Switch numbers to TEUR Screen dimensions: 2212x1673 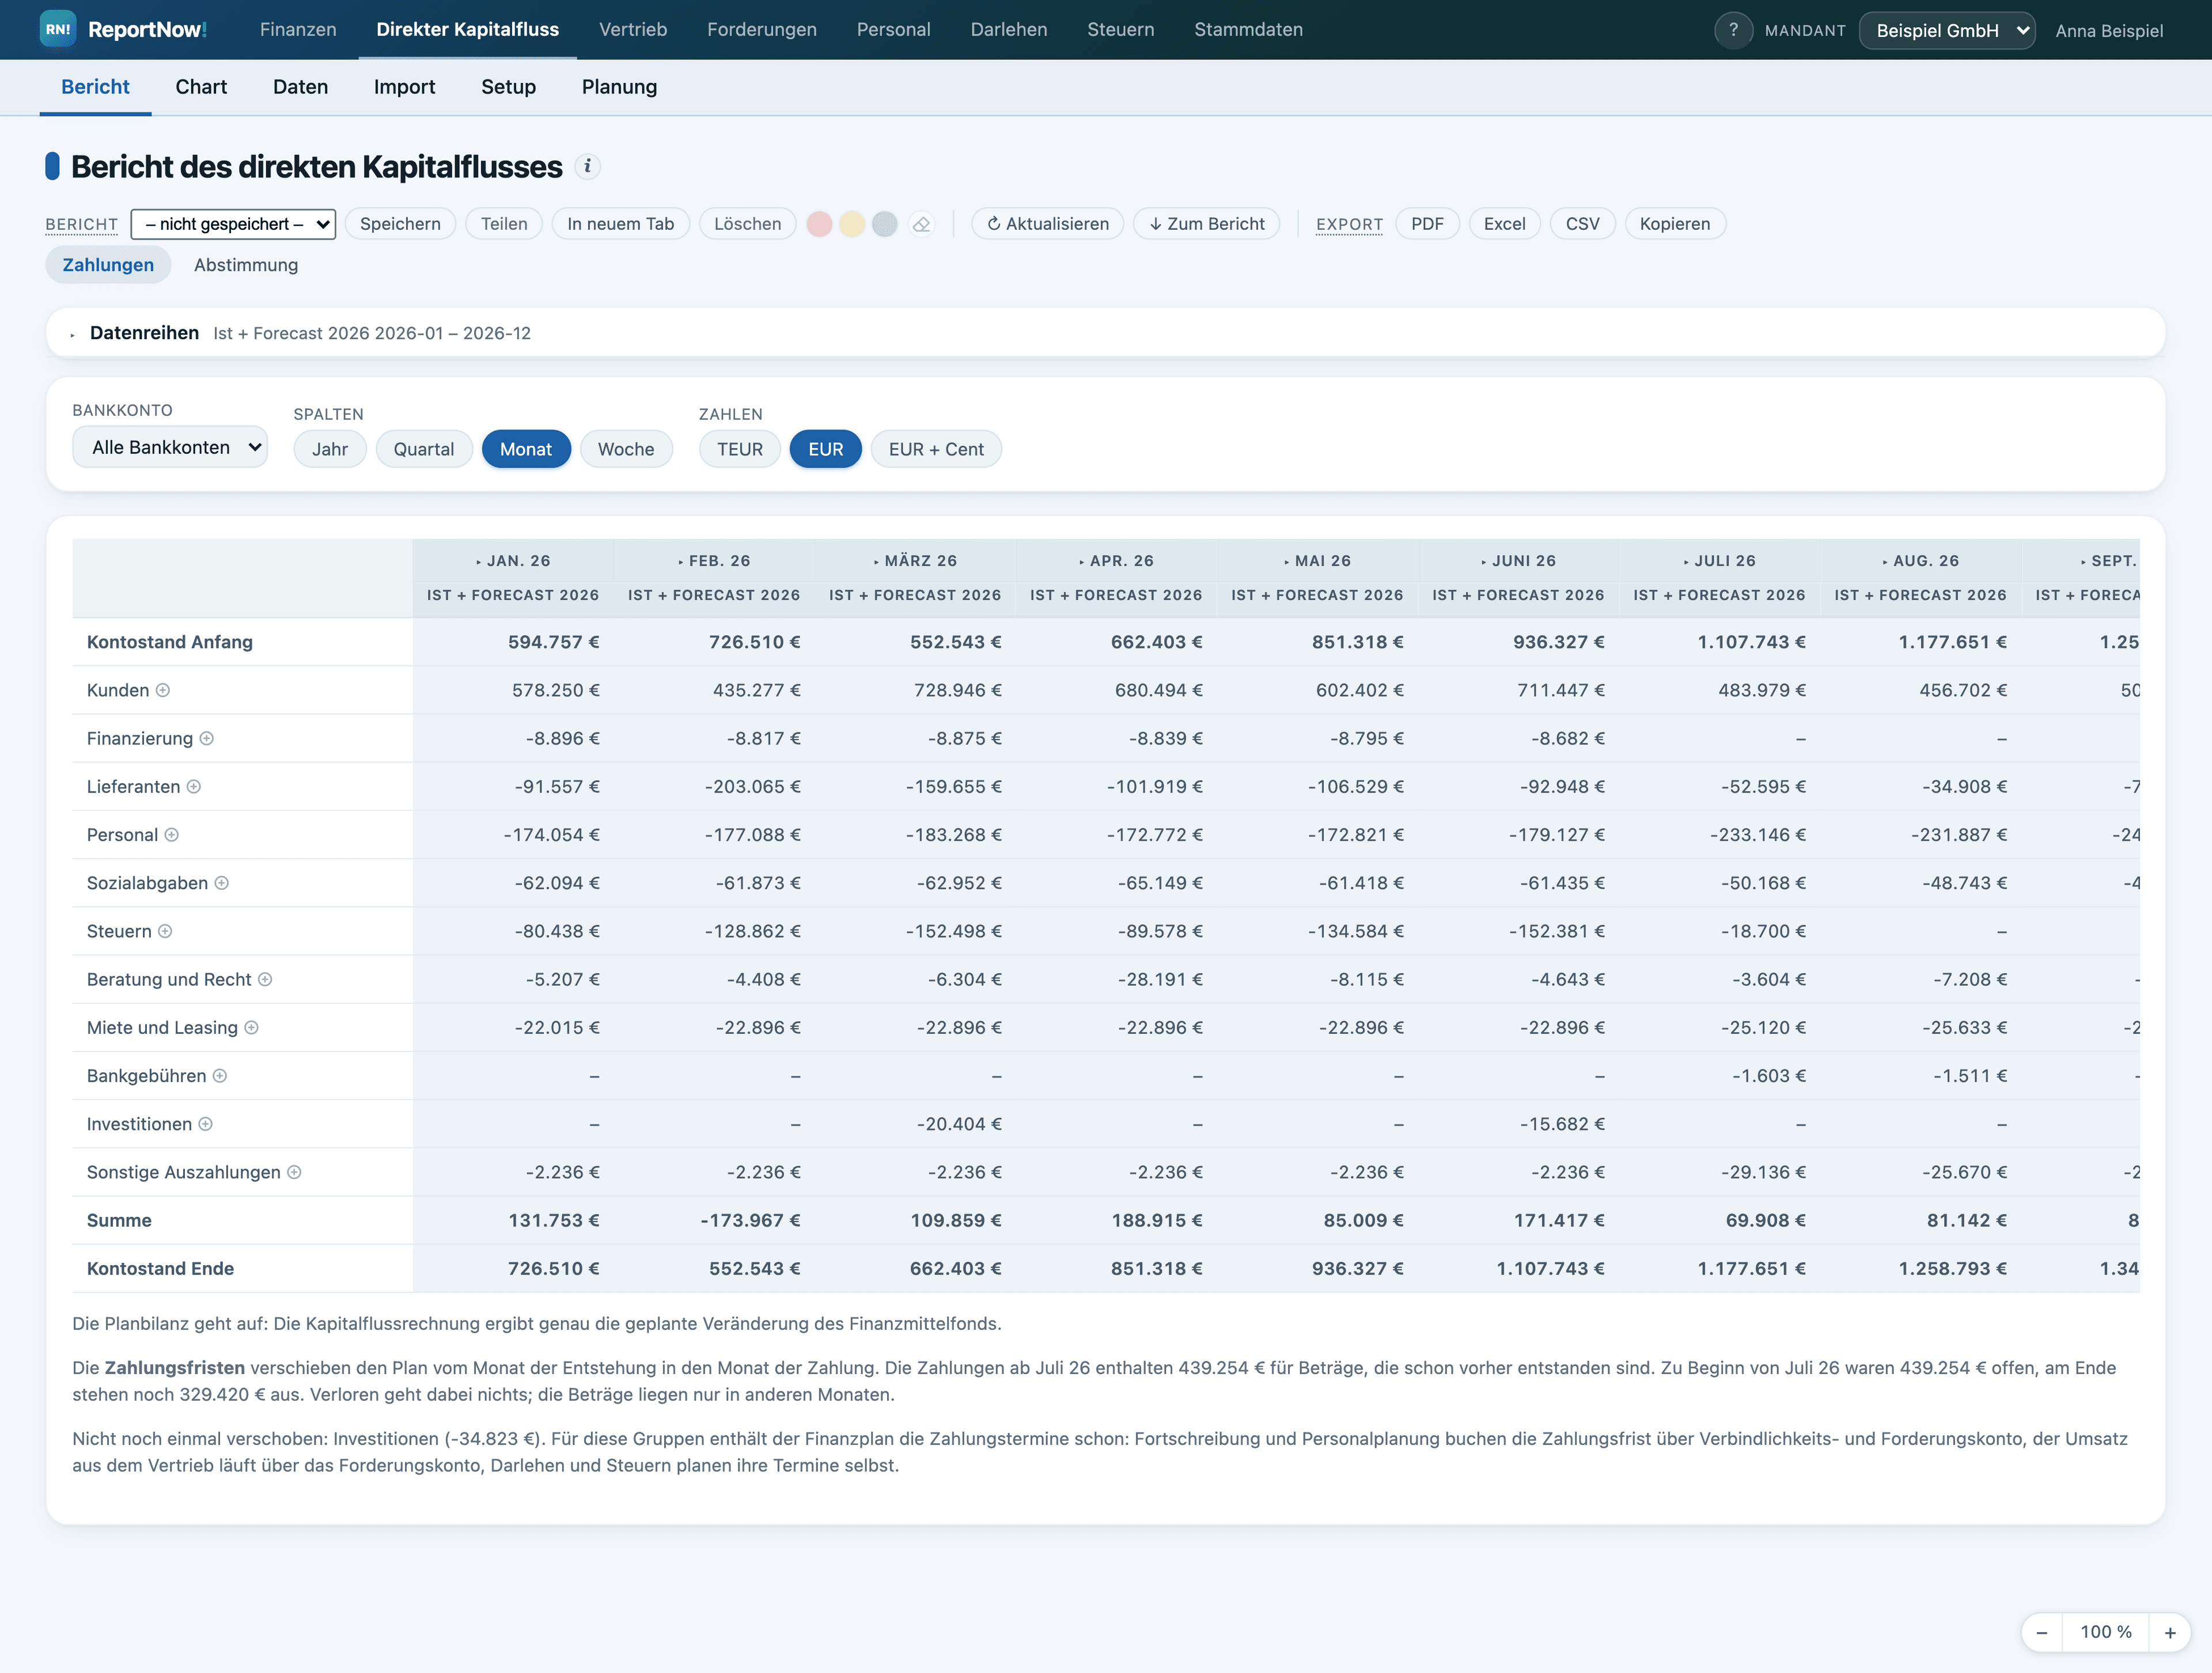point(740,449)
